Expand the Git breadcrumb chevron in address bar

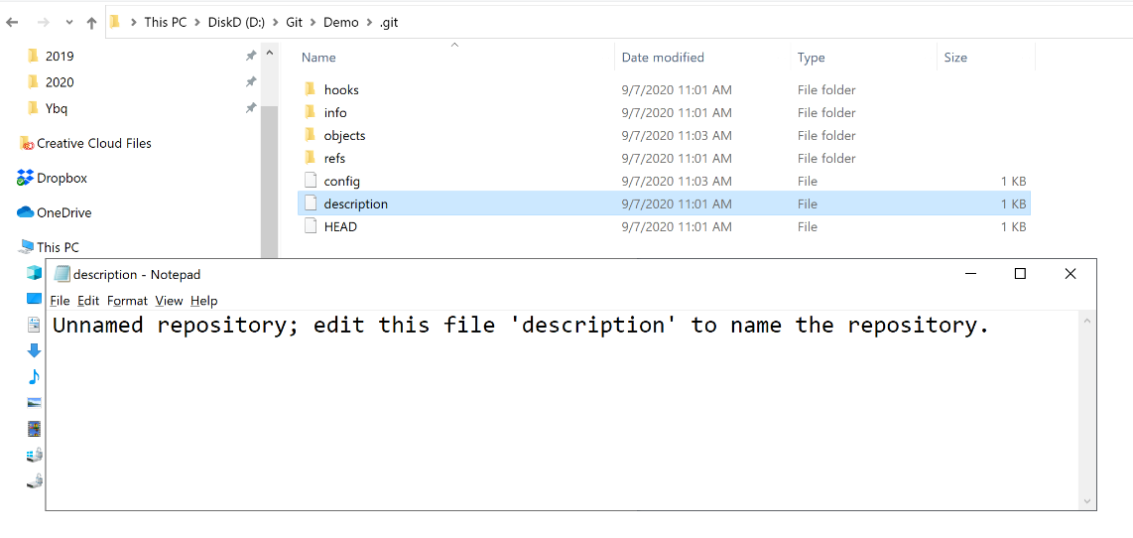313,23
